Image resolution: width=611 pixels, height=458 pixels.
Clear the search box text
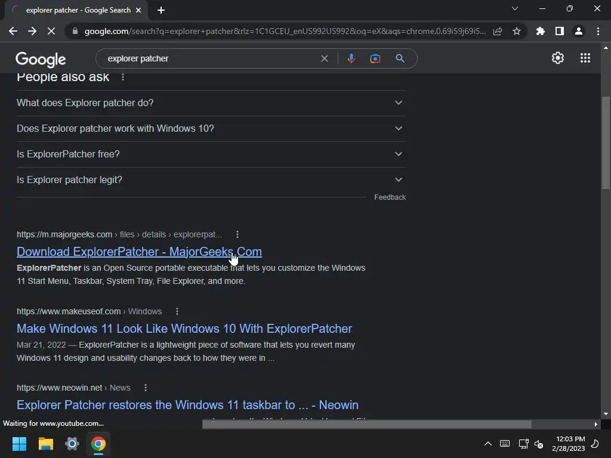[x=324, y=58]
